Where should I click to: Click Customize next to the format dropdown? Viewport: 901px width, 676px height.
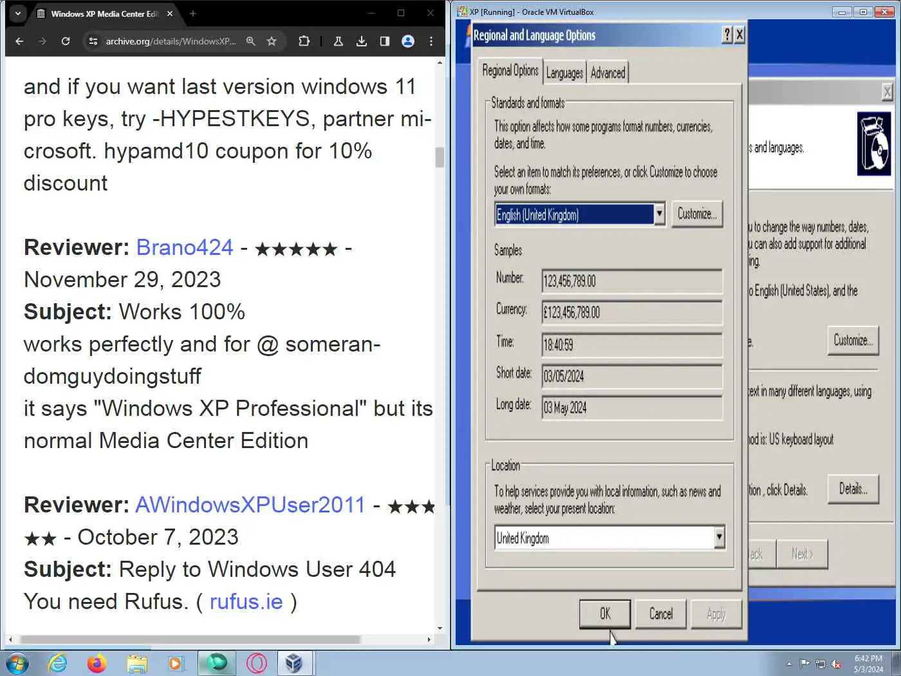click(698, 214)
